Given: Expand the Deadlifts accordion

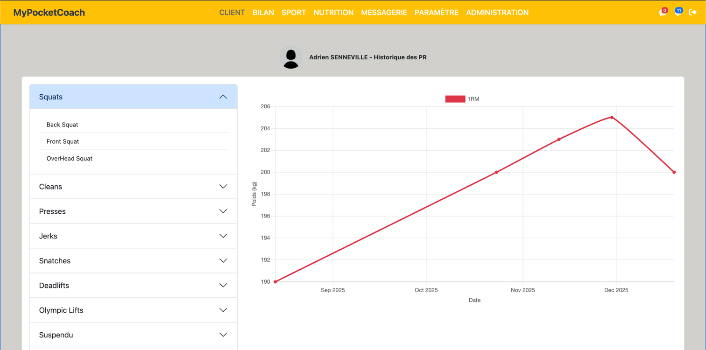Looking at the screenshot, I should click(134, 286).
